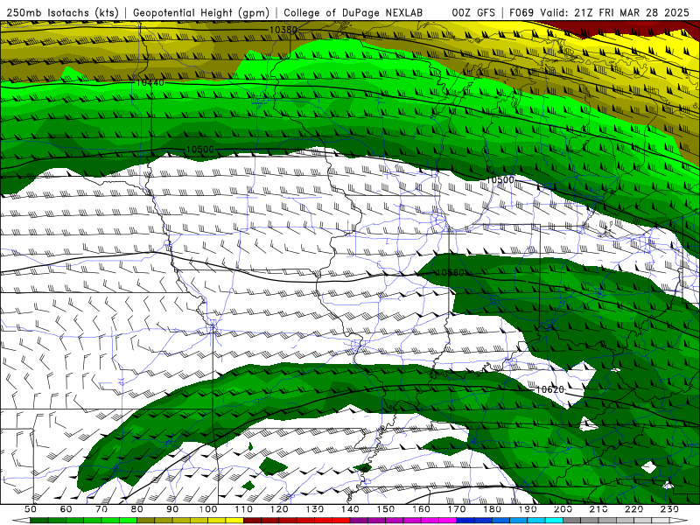The image size is (700, 525).
Task: Click the 10620 height contour label
Action: point(549,389)
